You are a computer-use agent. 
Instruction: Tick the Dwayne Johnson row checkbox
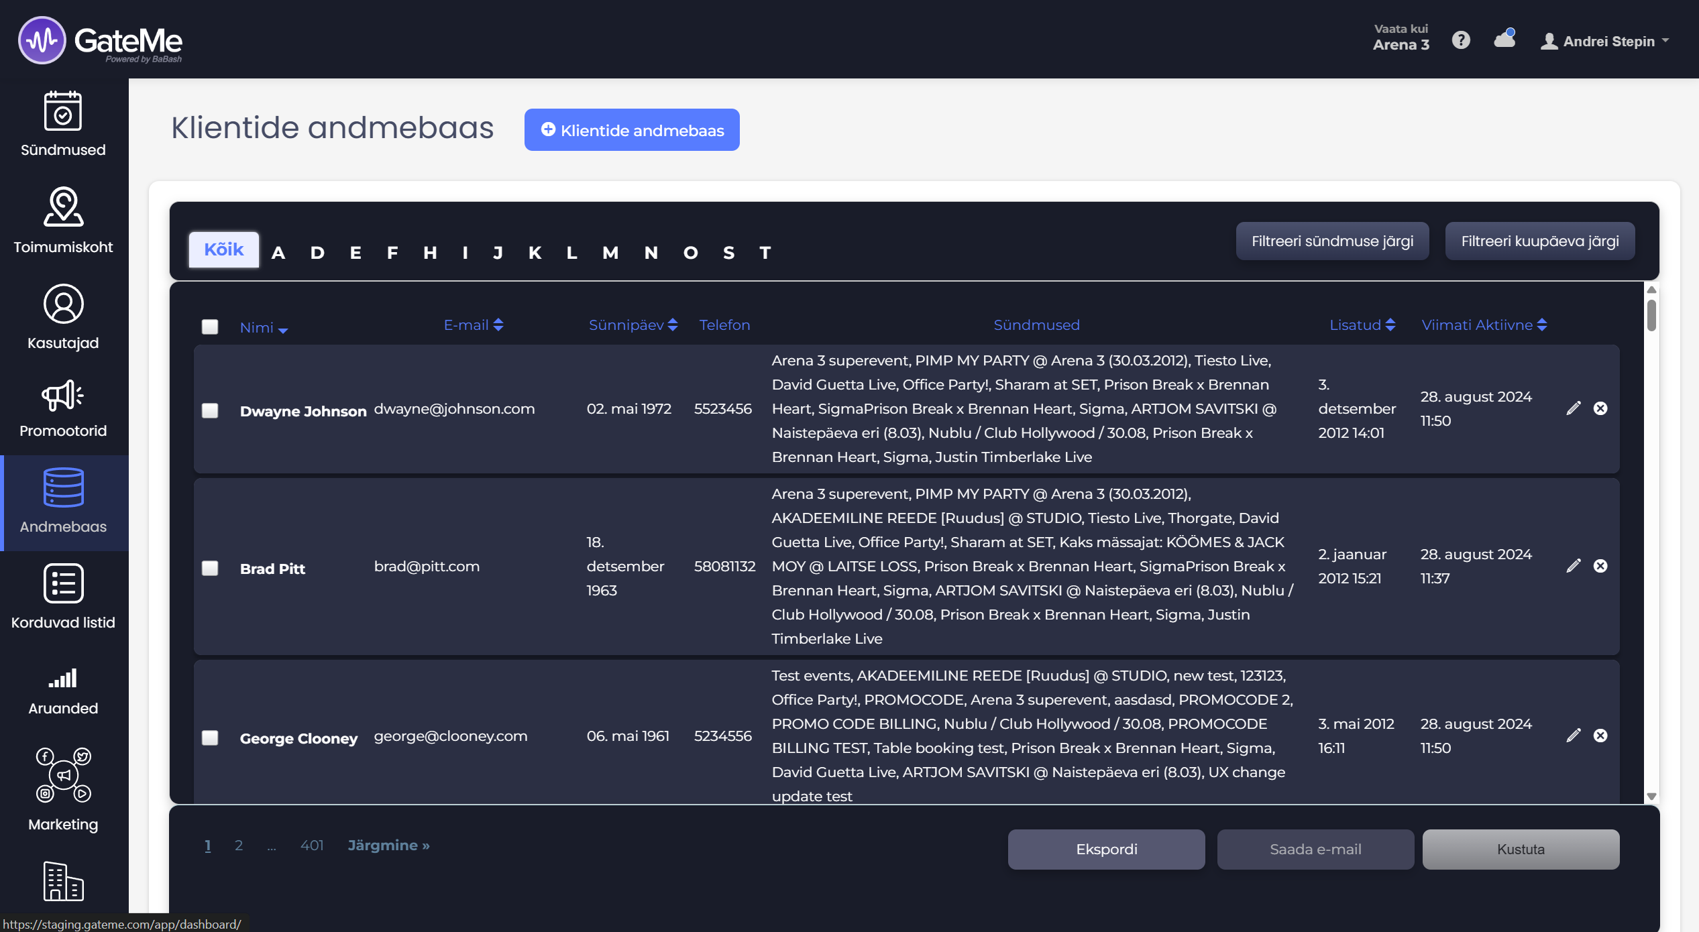pos(210,410)
